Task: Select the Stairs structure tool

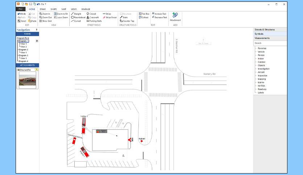Action: click(x=124, y=17)
